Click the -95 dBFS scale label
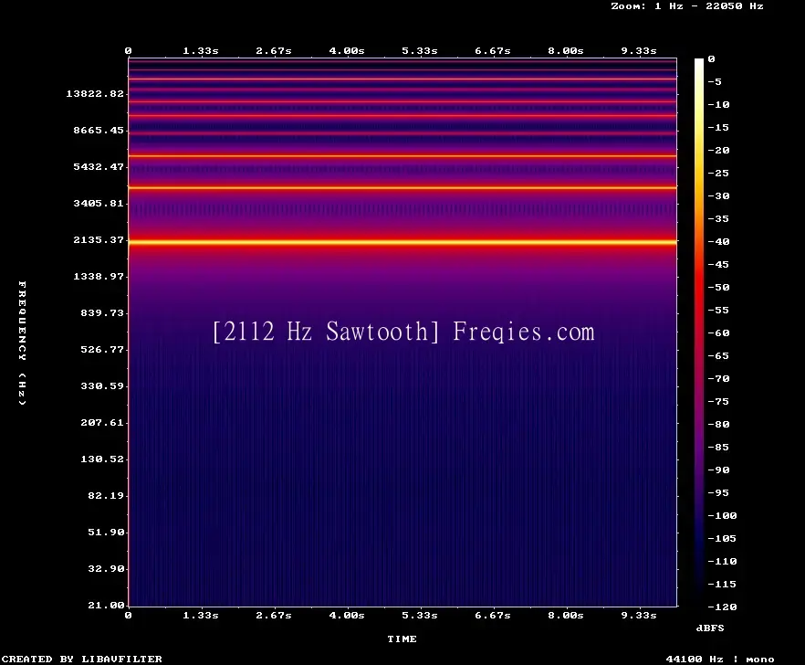 (x=718, y=492)
